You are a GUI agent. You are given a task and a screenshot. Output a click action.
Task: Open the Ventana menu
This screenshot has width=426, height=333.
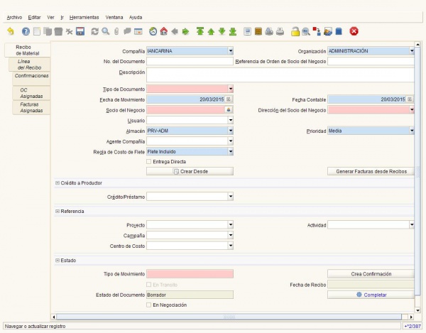[x=114, y=17]
